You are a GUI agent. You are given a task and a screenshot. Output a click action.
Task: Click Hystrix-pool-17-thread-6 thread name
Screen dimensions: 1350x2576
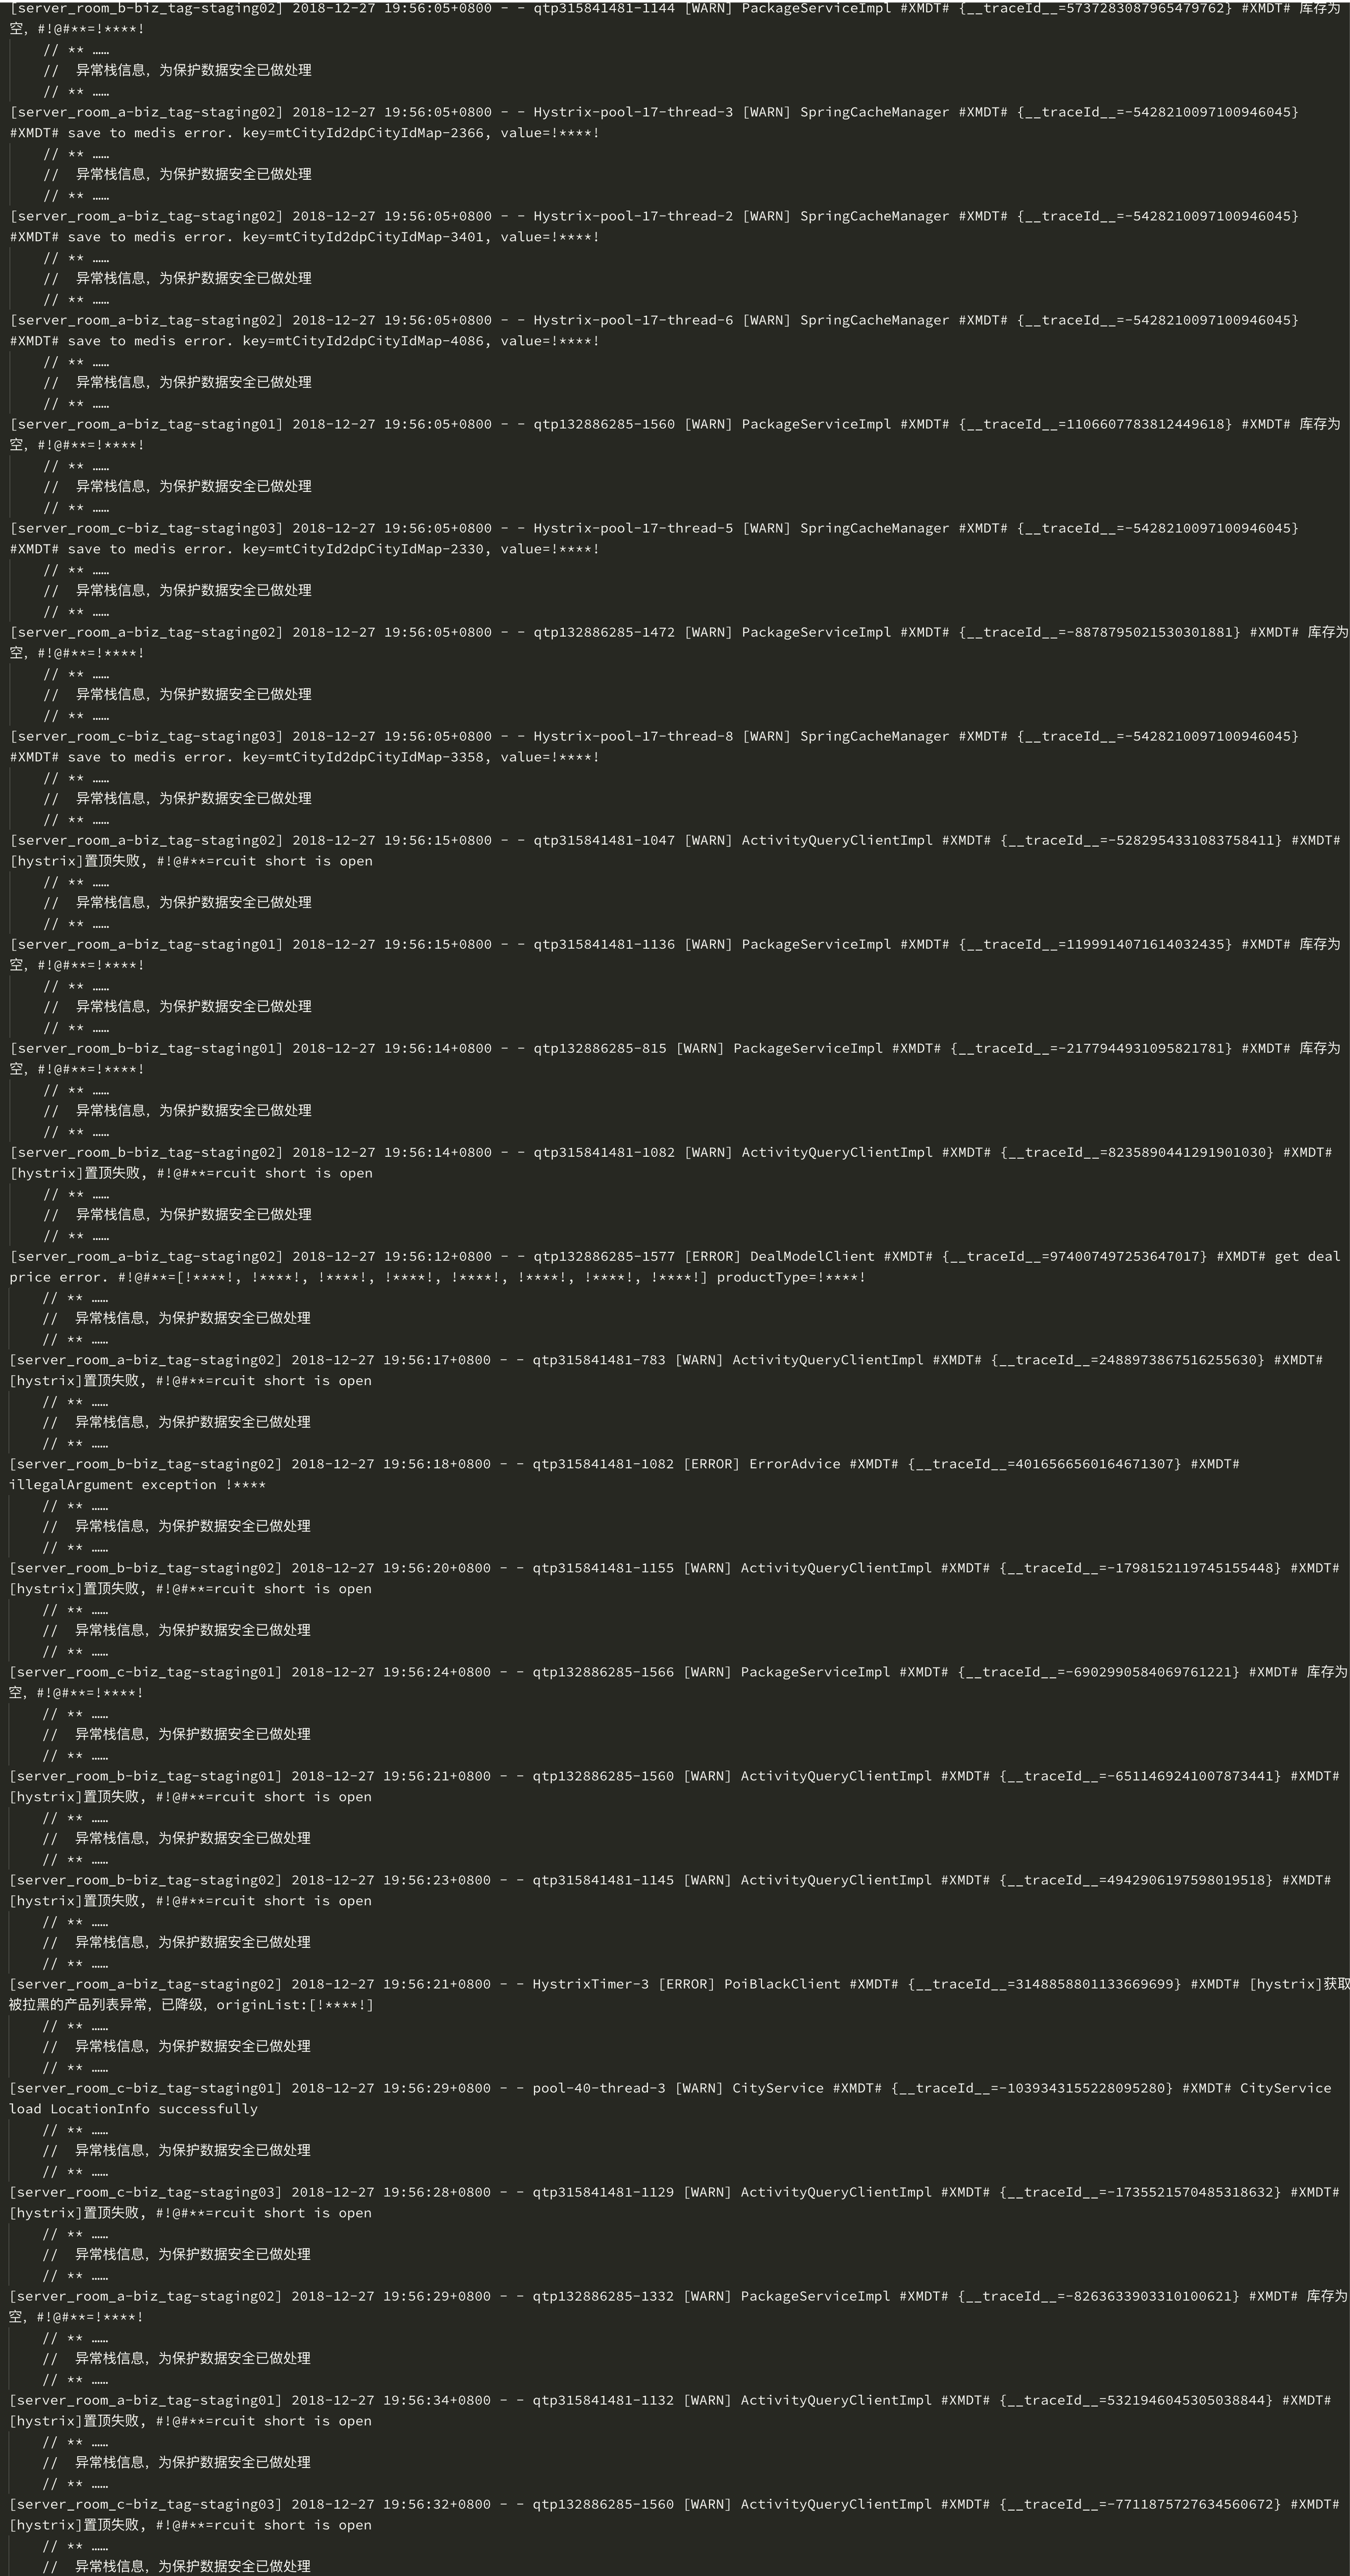pos(633,320)
